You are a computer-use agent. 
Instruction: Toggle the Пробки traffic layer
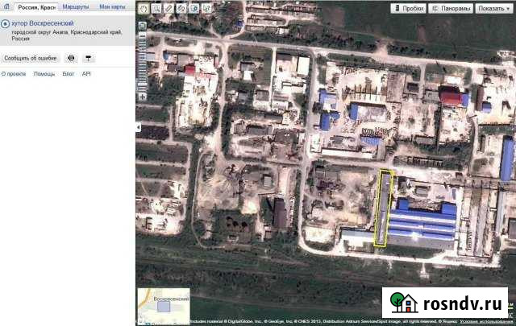coord(409,8)
